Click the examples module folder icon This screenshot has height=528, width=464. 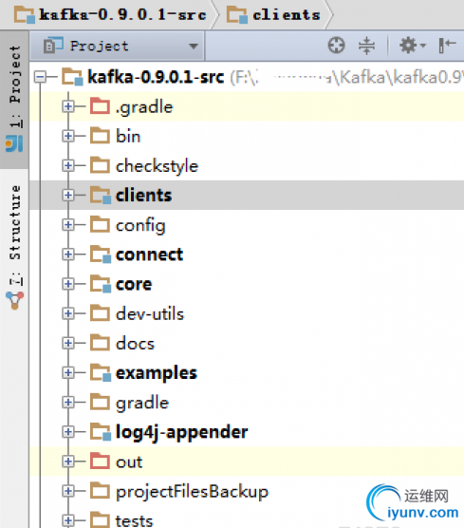coord(101,373)
